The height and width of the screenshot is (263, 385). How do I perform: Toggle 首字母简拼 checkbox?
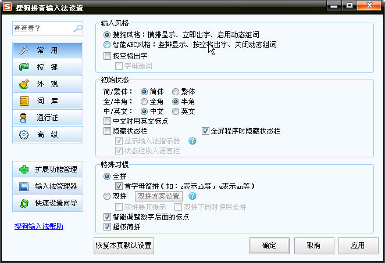[119, 186]
